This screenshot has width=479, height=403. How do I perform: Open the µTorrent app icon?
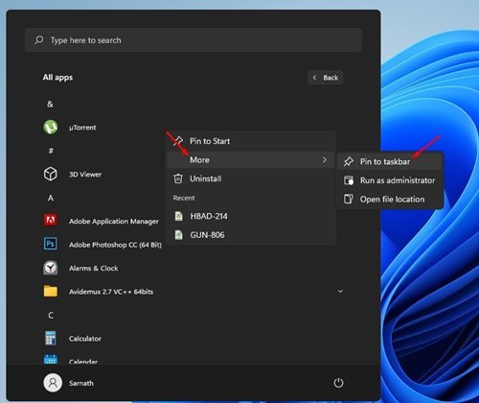(51, 128)
